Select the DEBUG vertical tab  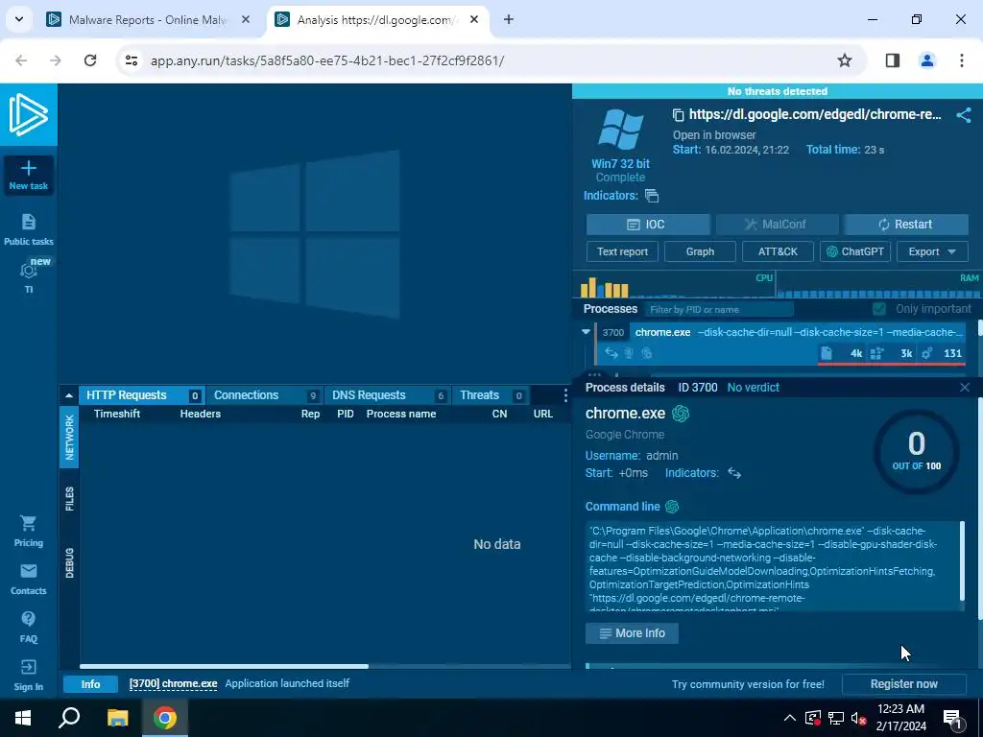click(x=69, y=562)
